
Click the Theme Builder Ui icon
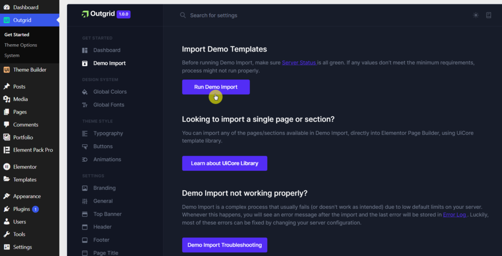[6, 70]
